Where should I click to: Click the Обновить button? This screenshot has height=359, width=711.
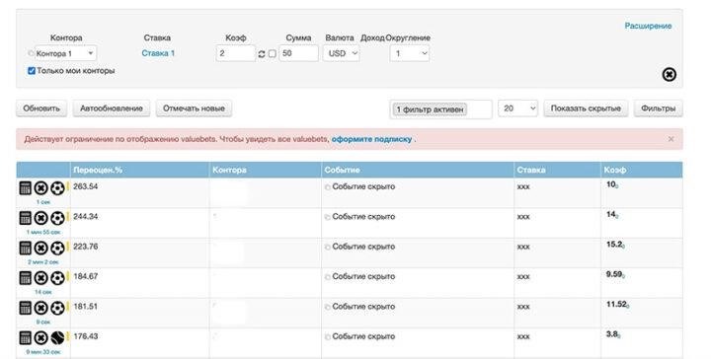(x=41, y=108)
